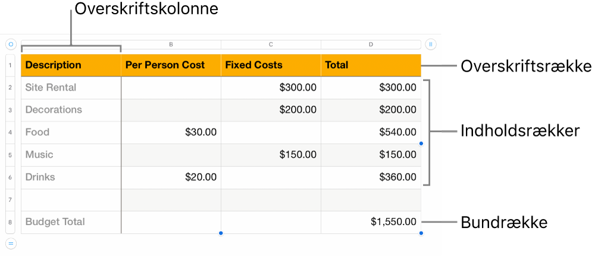This screenshot has width=598, height=256.
Task: Click the orange Total header cell
Action: 371,65
